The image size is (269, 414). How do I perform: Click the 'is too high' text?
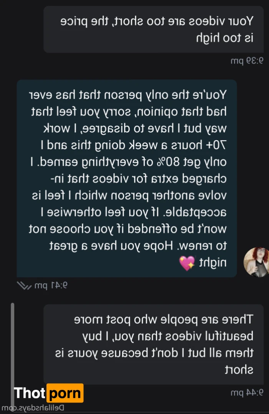pyautogui.click(x=225, y=38)
